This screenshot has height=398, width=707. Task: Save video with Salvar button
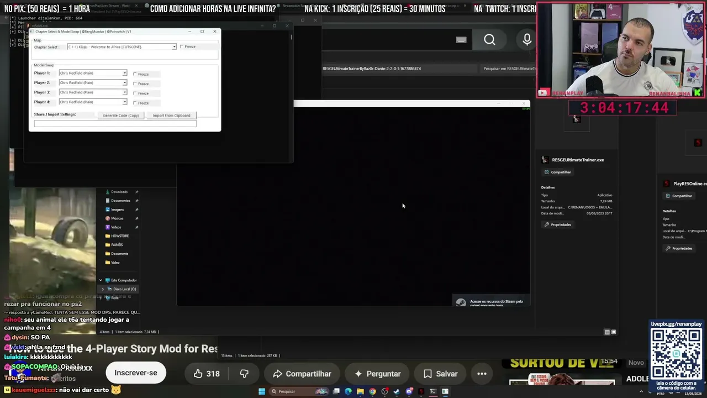(440, 374)
